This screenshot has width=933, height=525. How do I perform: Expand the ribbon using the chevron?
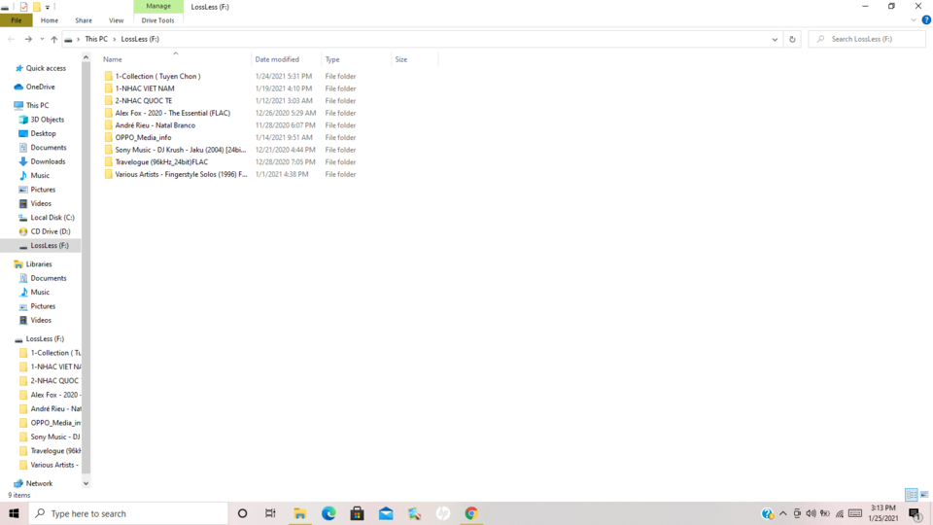pos(914,20)
